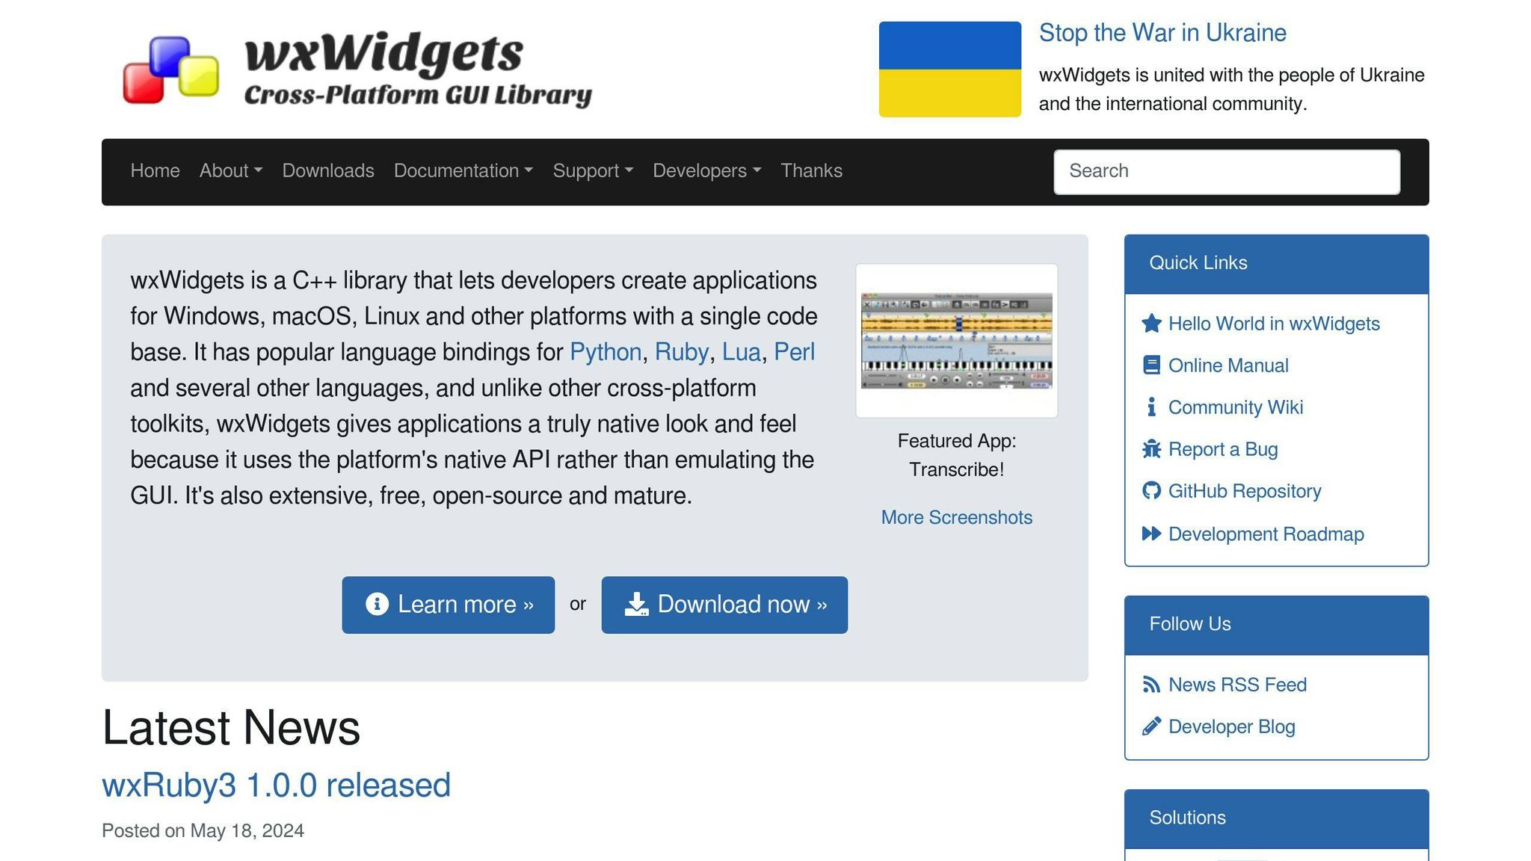Click the RSS icon next to News RSS Feed
The height and width of the screenshot is (861, 1531).
pos(1151,684)
